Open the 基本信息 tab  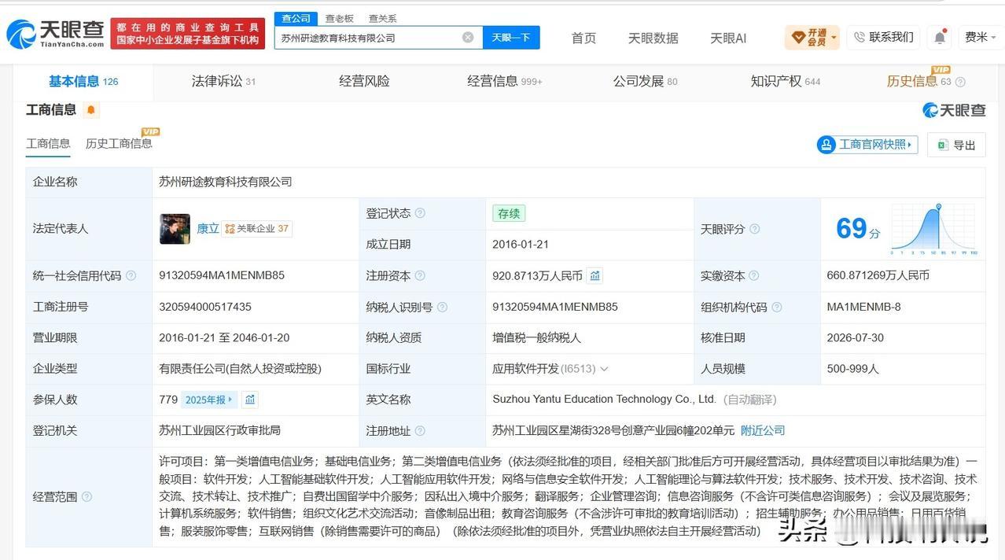[83, 81]
